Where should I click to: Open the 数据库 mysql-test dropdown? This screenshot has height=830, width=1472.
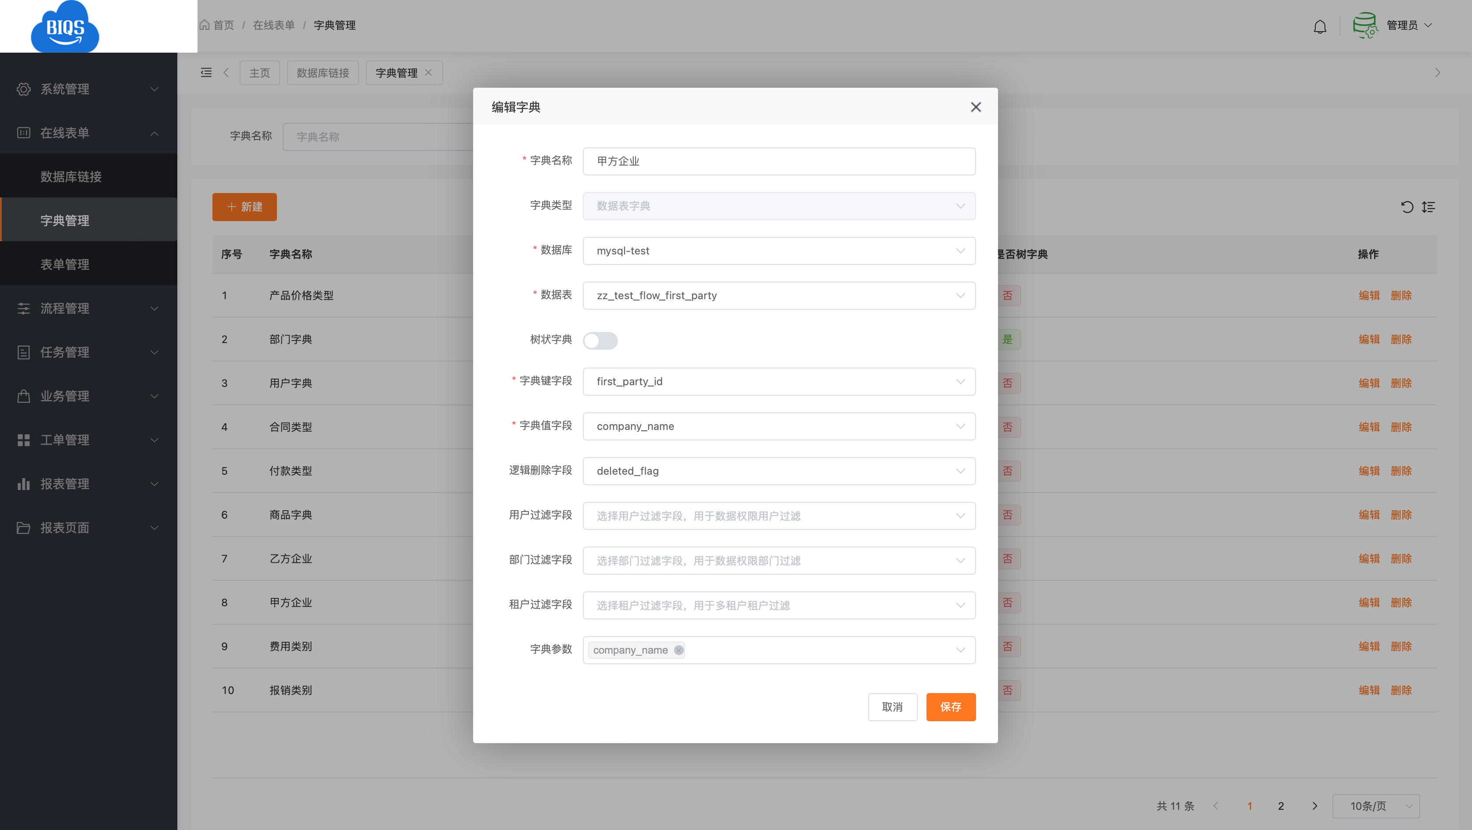(779, 251)
